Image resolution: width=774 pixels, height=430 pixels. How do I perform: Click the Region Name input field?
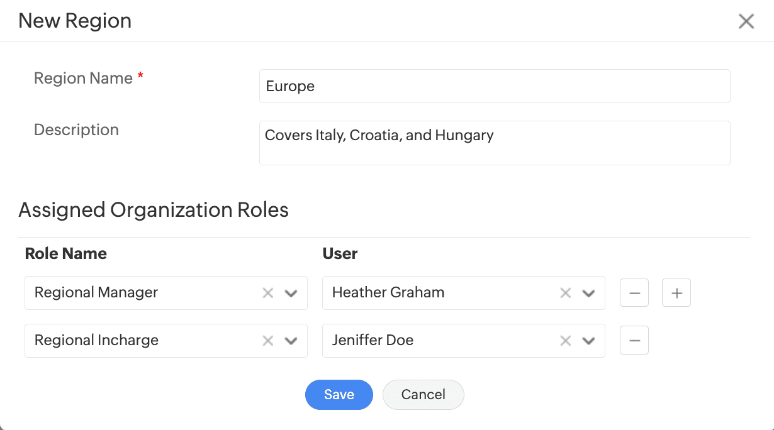point(494,86)
